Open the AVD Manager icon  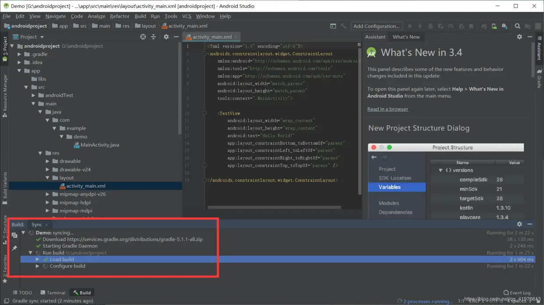pyautogui.click(x=494, y=26)
